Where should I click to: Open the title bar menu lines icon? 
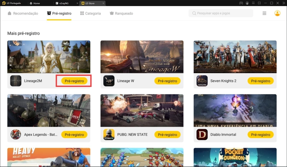[253, 3]
